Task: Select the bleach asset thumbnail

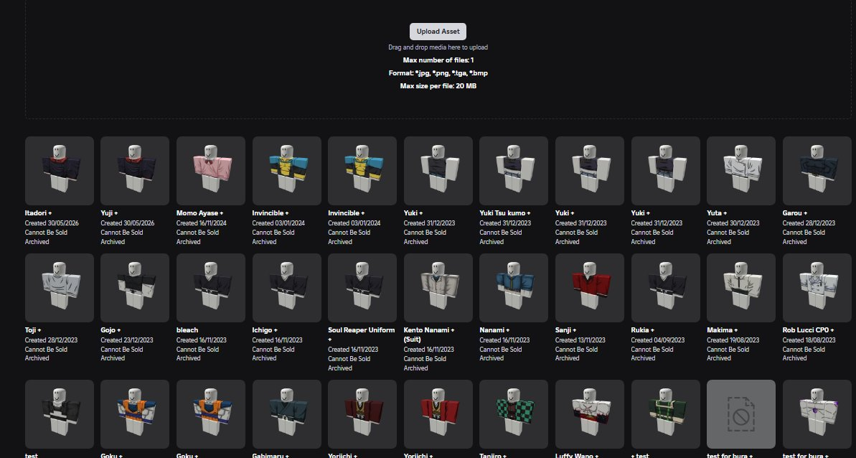Action: click(211, 288)
